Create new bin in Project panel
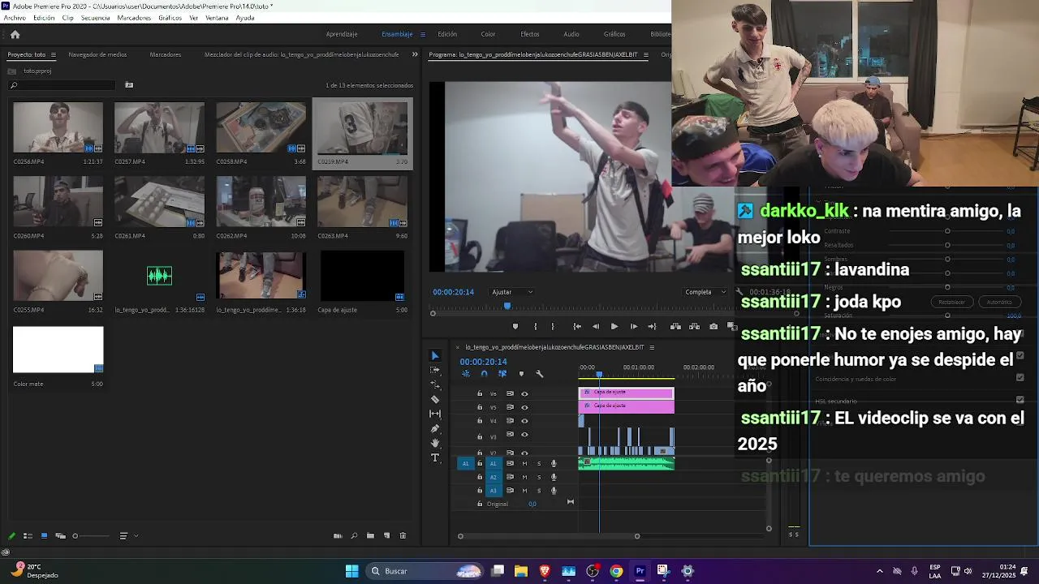Image resolution: width=1039 pixels, height=584 pixels. 370,535
